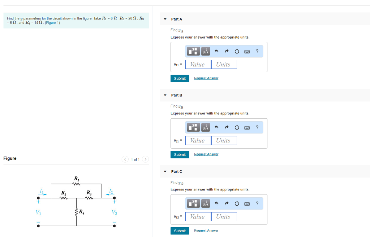Click the help question mark in Part C toolbar
Screen dimensions: 370x237
point(257,203)
